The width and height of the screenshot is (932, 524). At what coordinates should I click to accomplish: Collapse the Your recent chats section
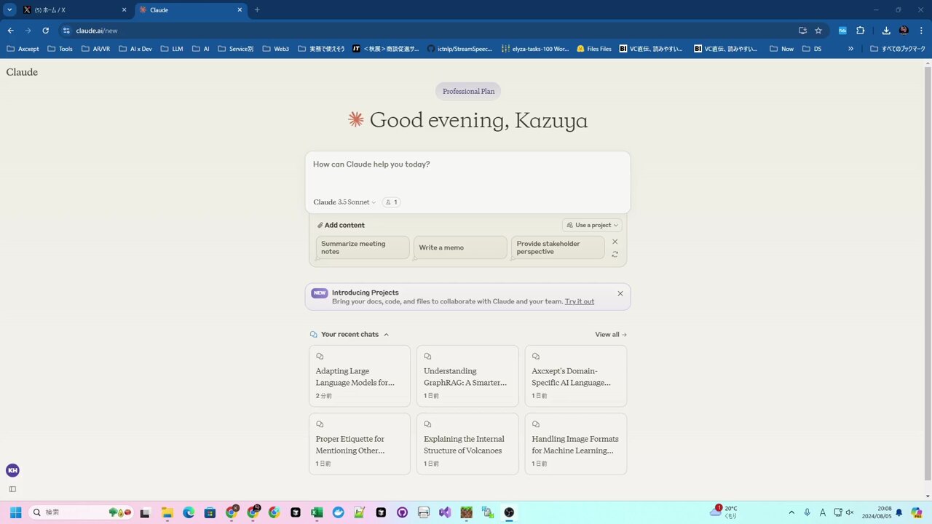[386, 335]
